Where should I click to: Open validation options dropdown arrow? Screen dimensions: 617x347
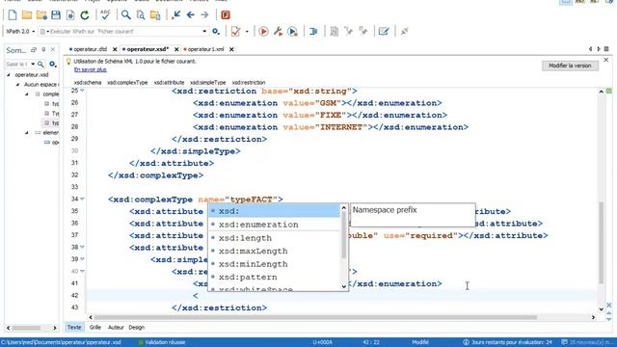coord(247,32)
